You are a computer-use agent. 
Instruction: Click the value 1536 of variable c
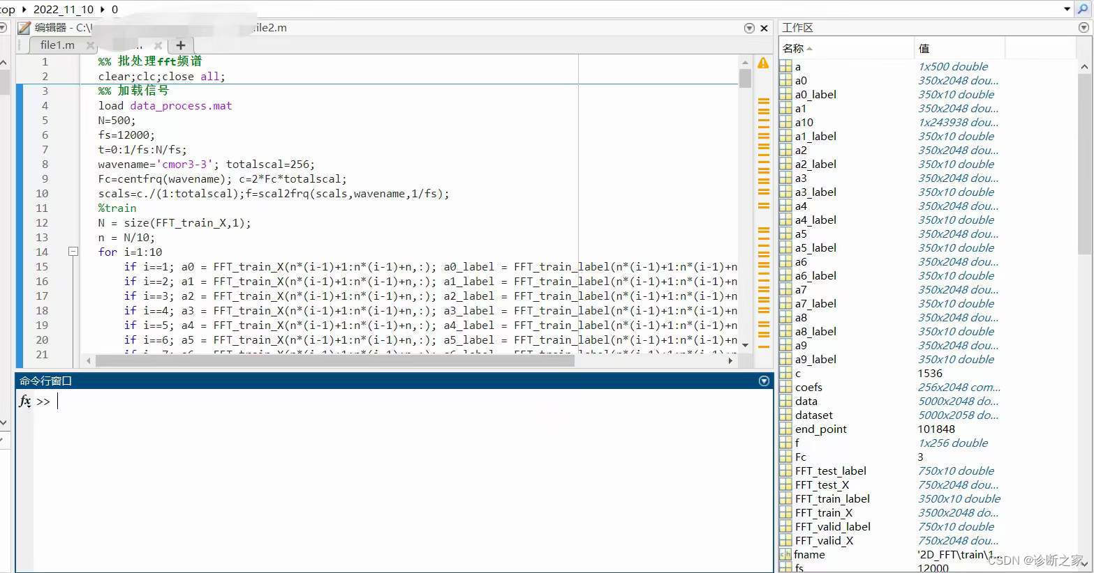coord(930,373)
